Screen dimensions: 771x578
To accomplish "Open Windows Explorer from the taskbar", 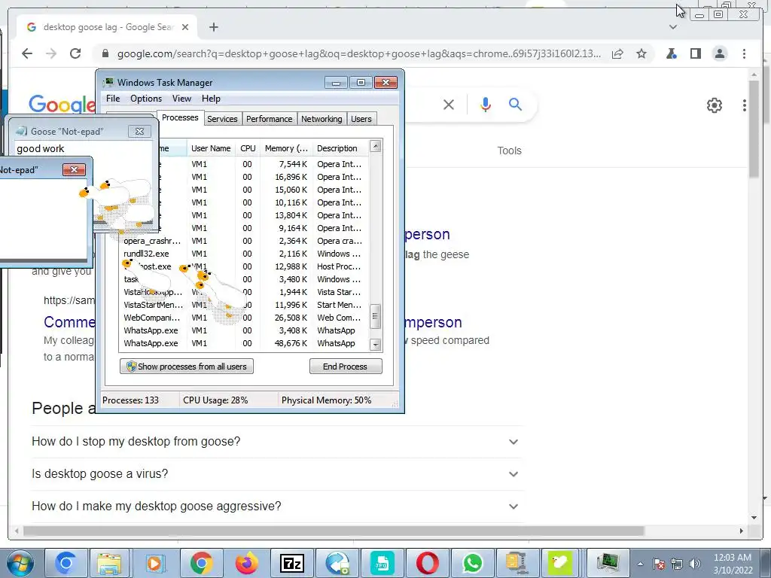I will tap(109, 563).
